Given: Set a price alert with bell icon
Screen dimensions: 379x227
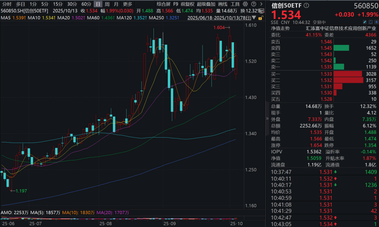Looking at the screenshot, I should (x=370, y=22).
